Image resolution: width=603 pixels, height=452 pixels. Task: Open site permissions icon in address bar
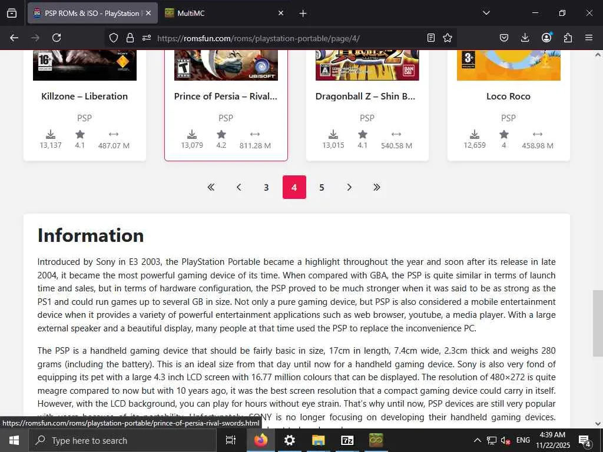147,38
